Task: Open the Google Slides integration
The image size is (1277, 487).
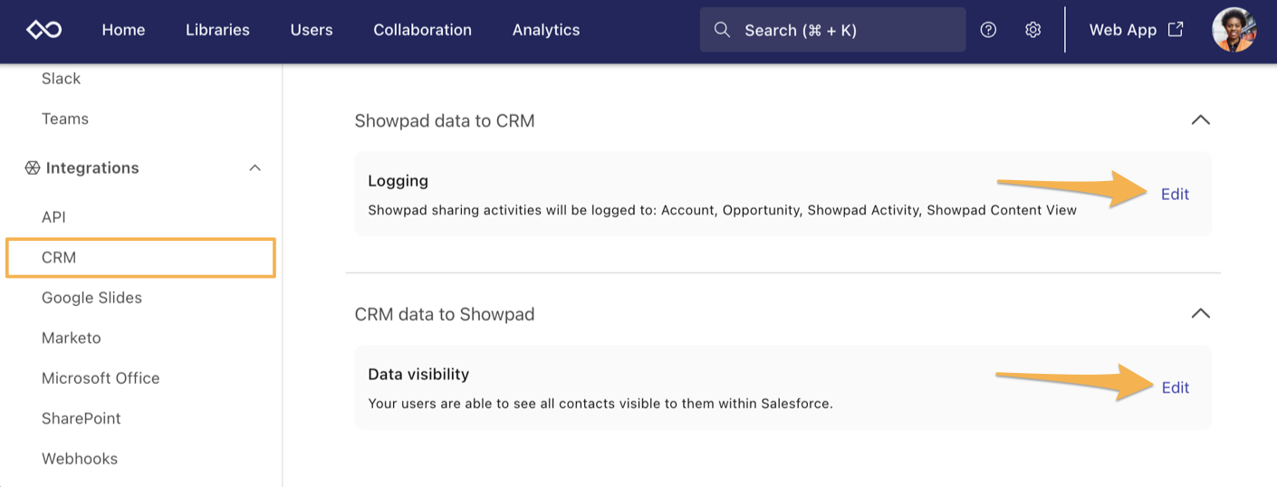Action: coord(91,298)
